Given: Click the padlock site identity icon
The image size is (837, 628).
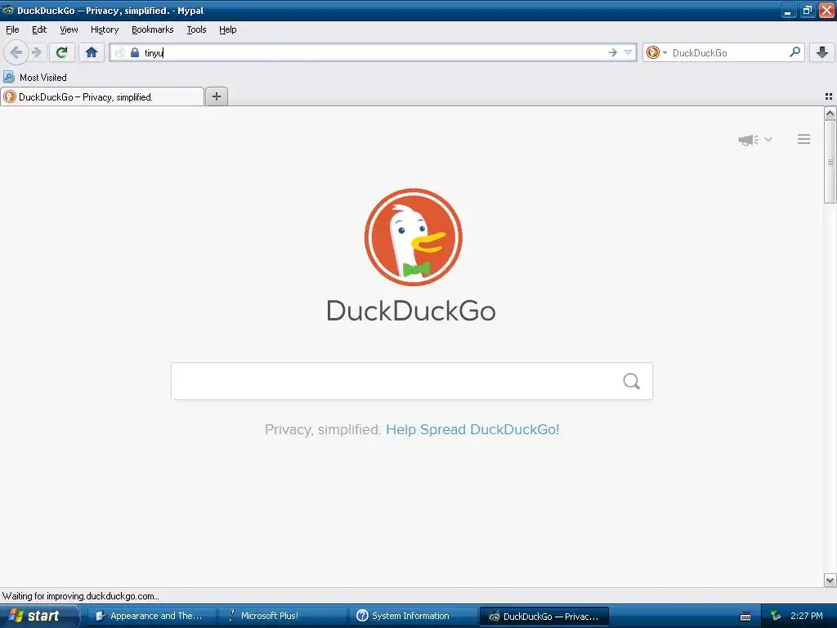Looking at the screenshot, I should 135,52.
